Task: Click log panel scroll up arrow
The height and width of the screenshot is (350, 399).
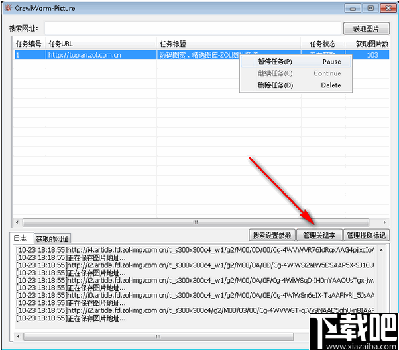Action: (x=381, y=251)
